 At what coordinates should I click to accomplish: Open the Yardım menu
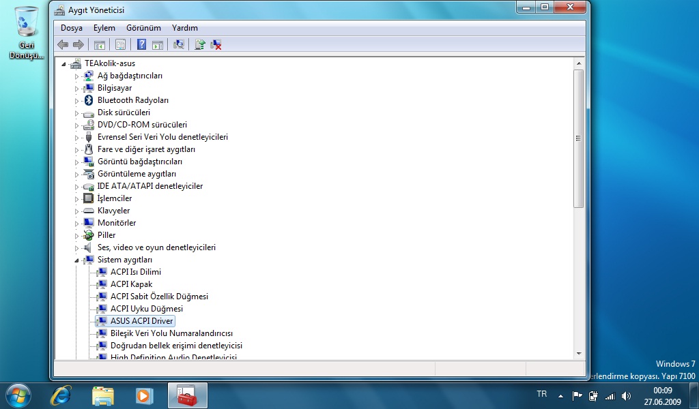click(185, 27)
